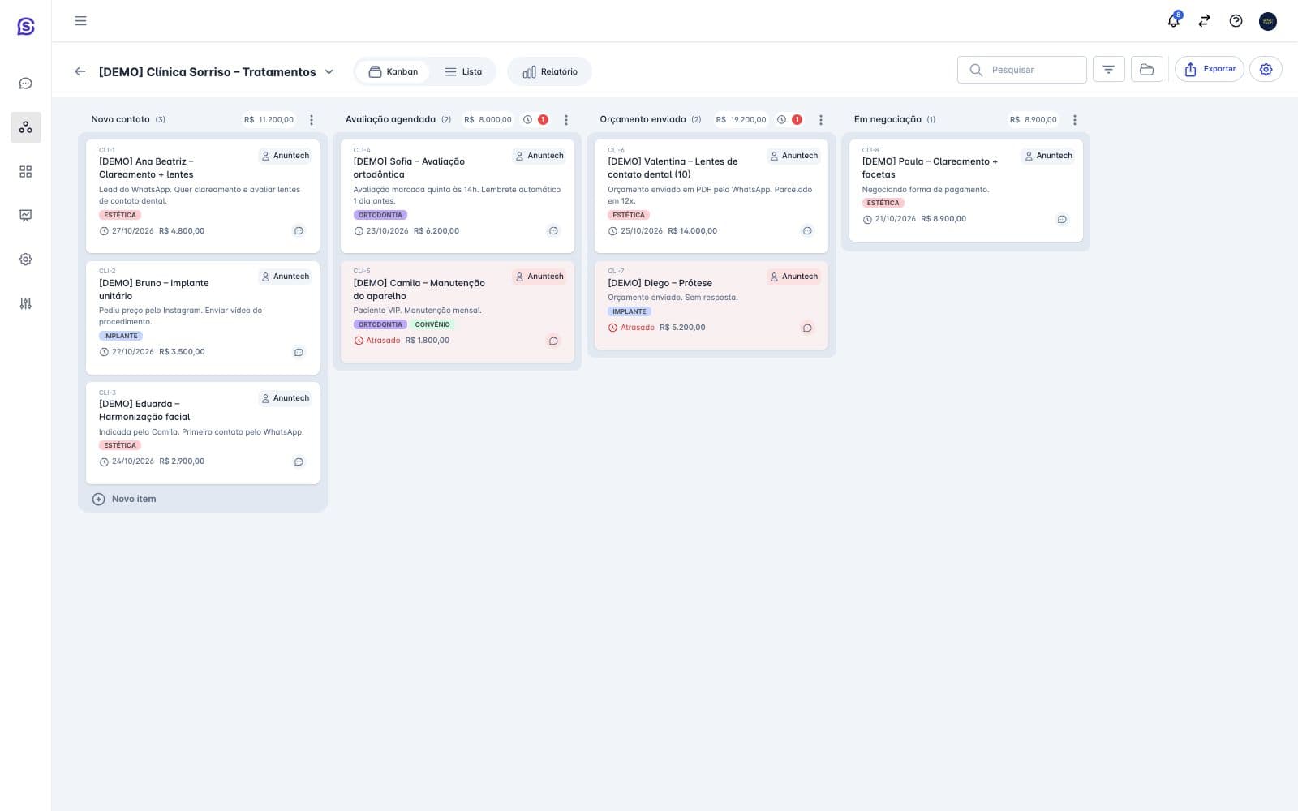
Task: Click the swap arrows icon in top bar
Action: click(1205, 21)
